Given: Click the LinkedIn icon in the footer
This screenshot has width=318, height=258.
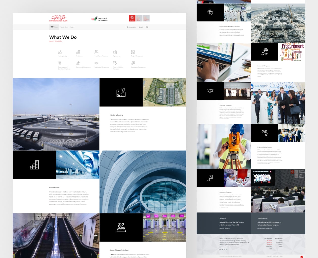Looking at the screenshot, I should point(226,249).
